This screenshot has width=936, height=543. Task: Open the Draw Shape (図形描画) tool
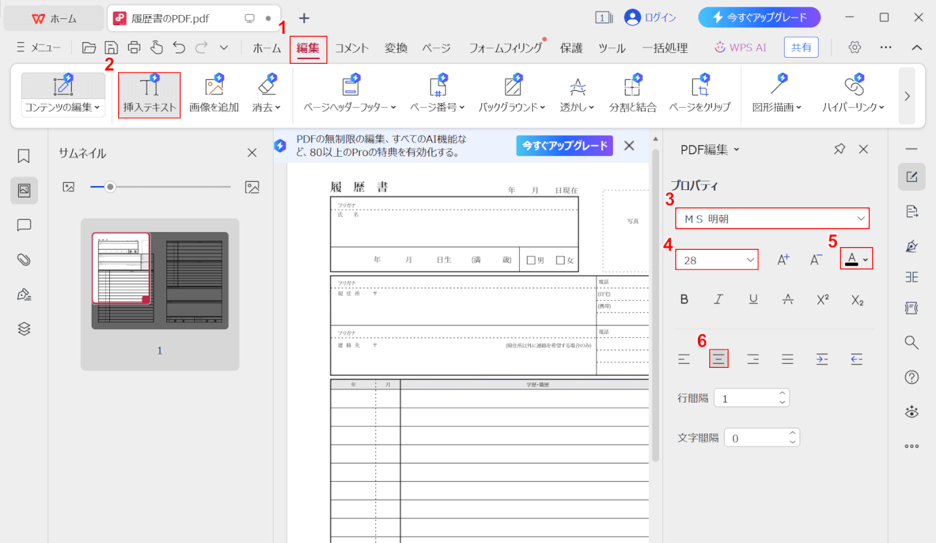coord(778,95)
